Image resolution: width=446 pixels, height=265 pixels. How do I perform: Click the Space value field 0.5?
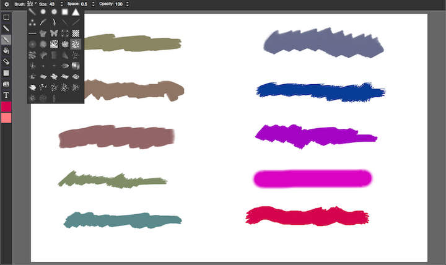pyautogui.click(x=84, y=4)
